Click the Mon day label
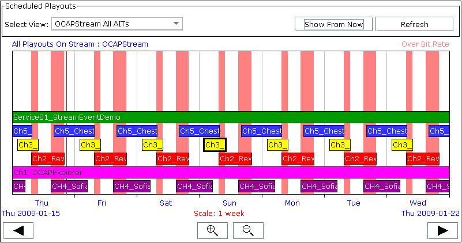This screenshot has height=243, width=462. click(292, 203)
